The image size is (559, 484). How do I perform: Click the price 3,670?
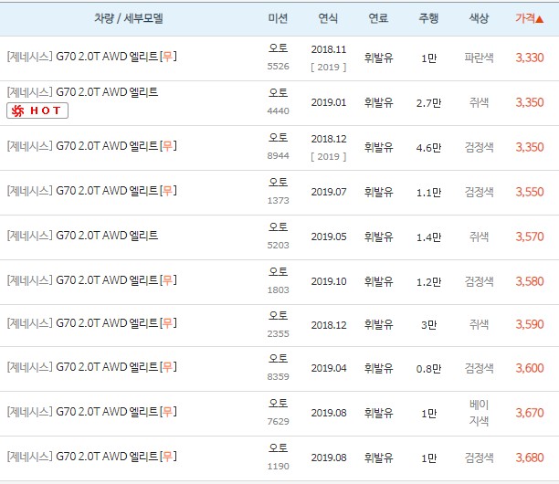coord(530,413)
